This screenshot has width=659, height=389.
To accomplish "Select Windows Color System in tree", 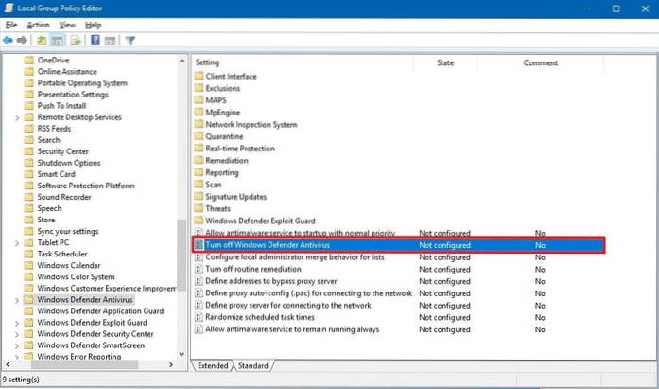I will (76, 276).
